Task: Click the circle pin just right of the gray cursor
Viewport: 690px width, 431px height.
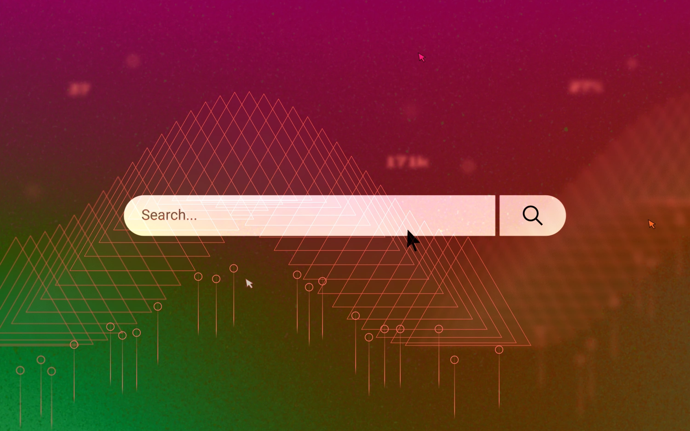Action: point(297,275)
